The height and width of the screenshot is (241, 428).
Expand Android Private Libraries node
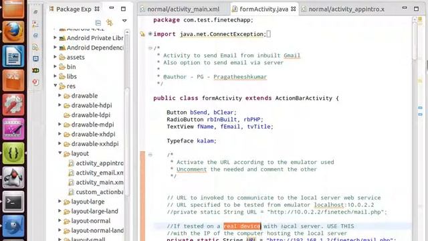tap(55, 37)
